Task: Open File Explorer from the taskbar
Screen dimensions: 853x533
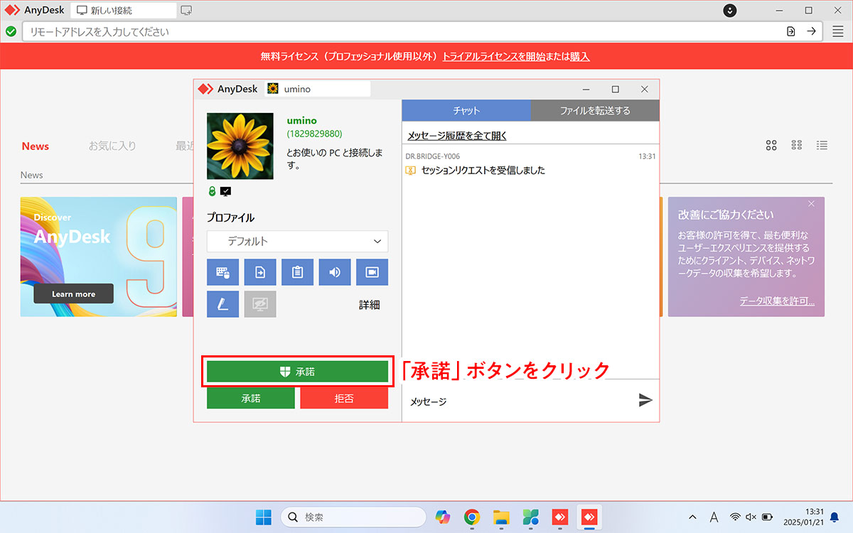Action: (x=501, y=517)
